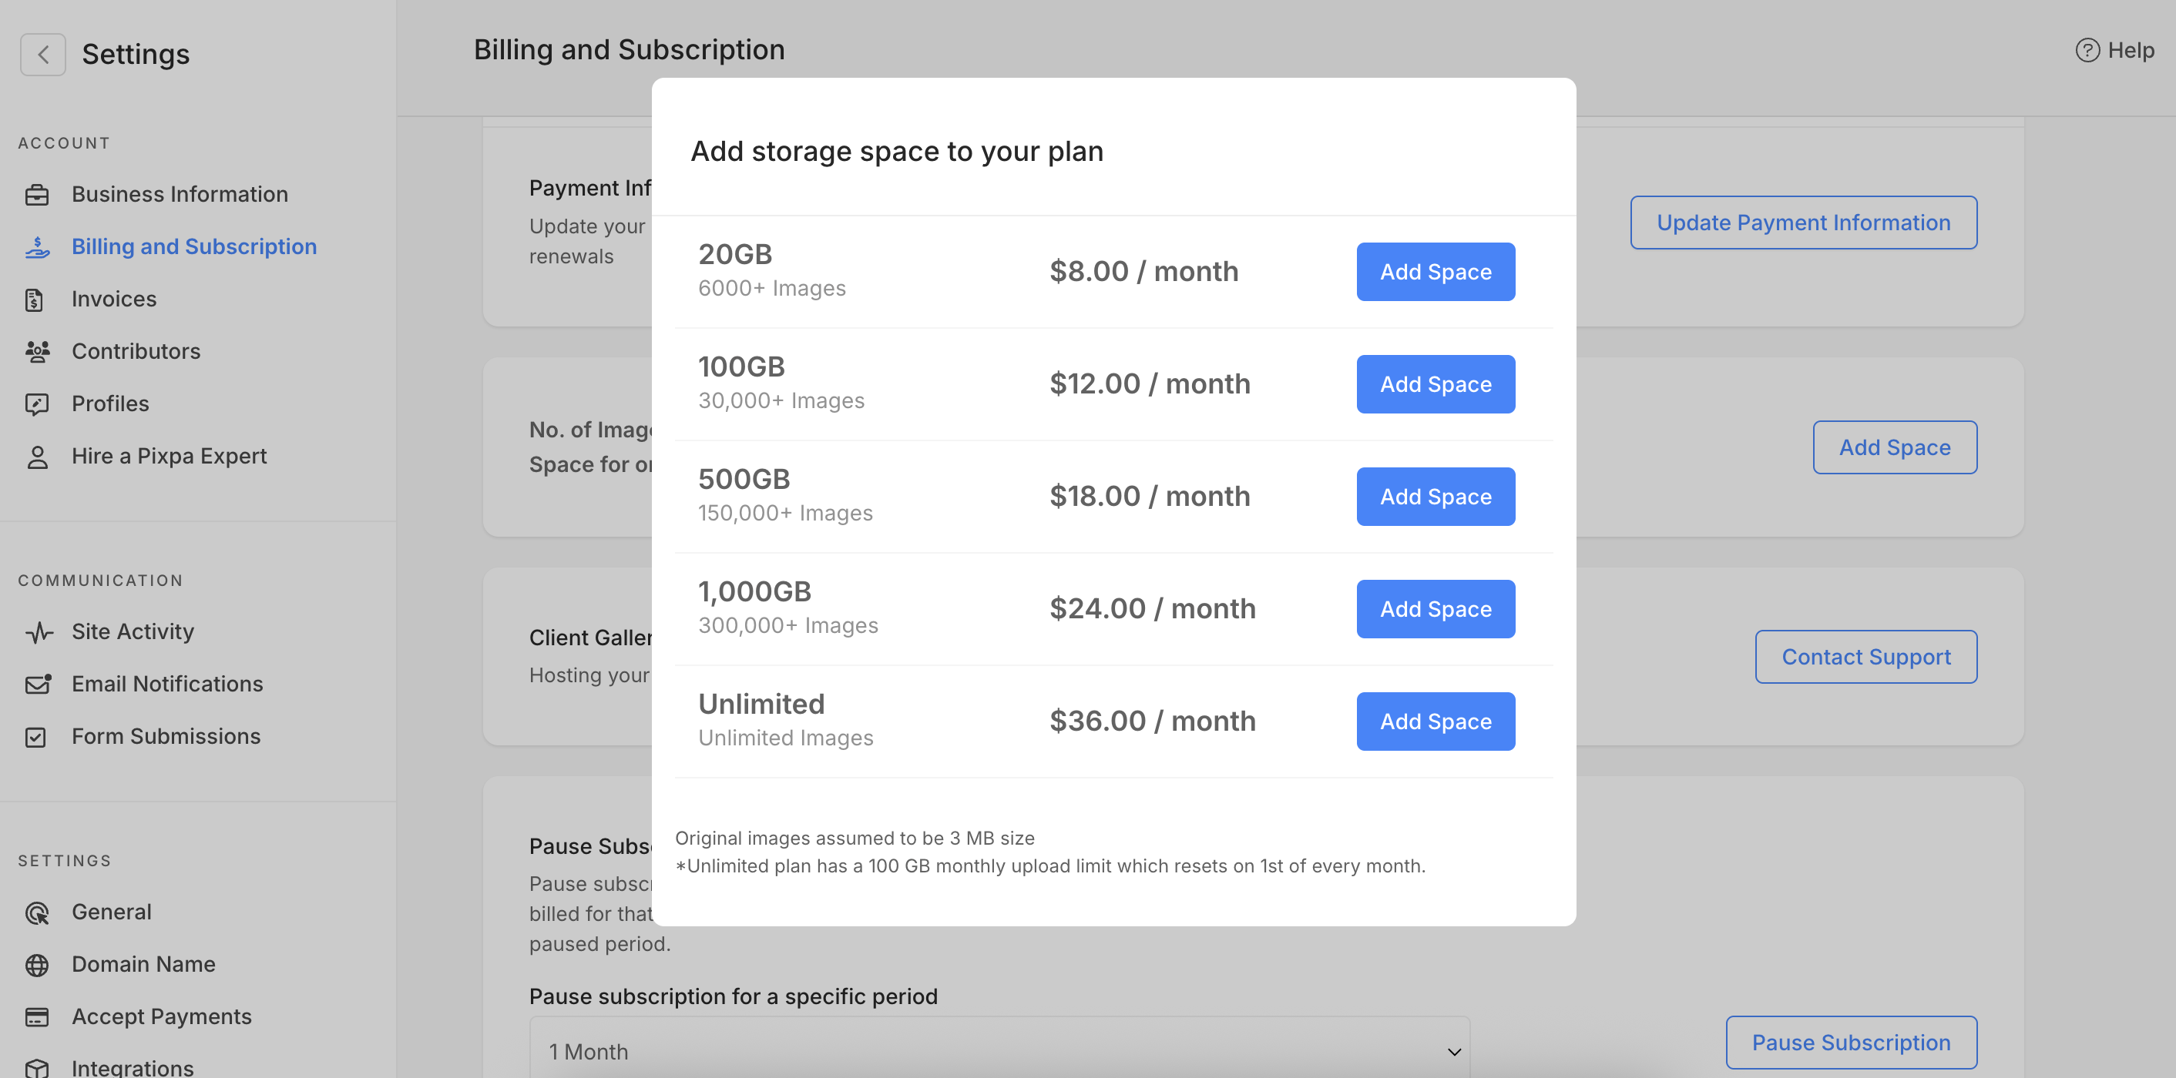This screenshot has height=1078, width=2176.
Task: Click the Help question mark icon
Action: 2087,51
